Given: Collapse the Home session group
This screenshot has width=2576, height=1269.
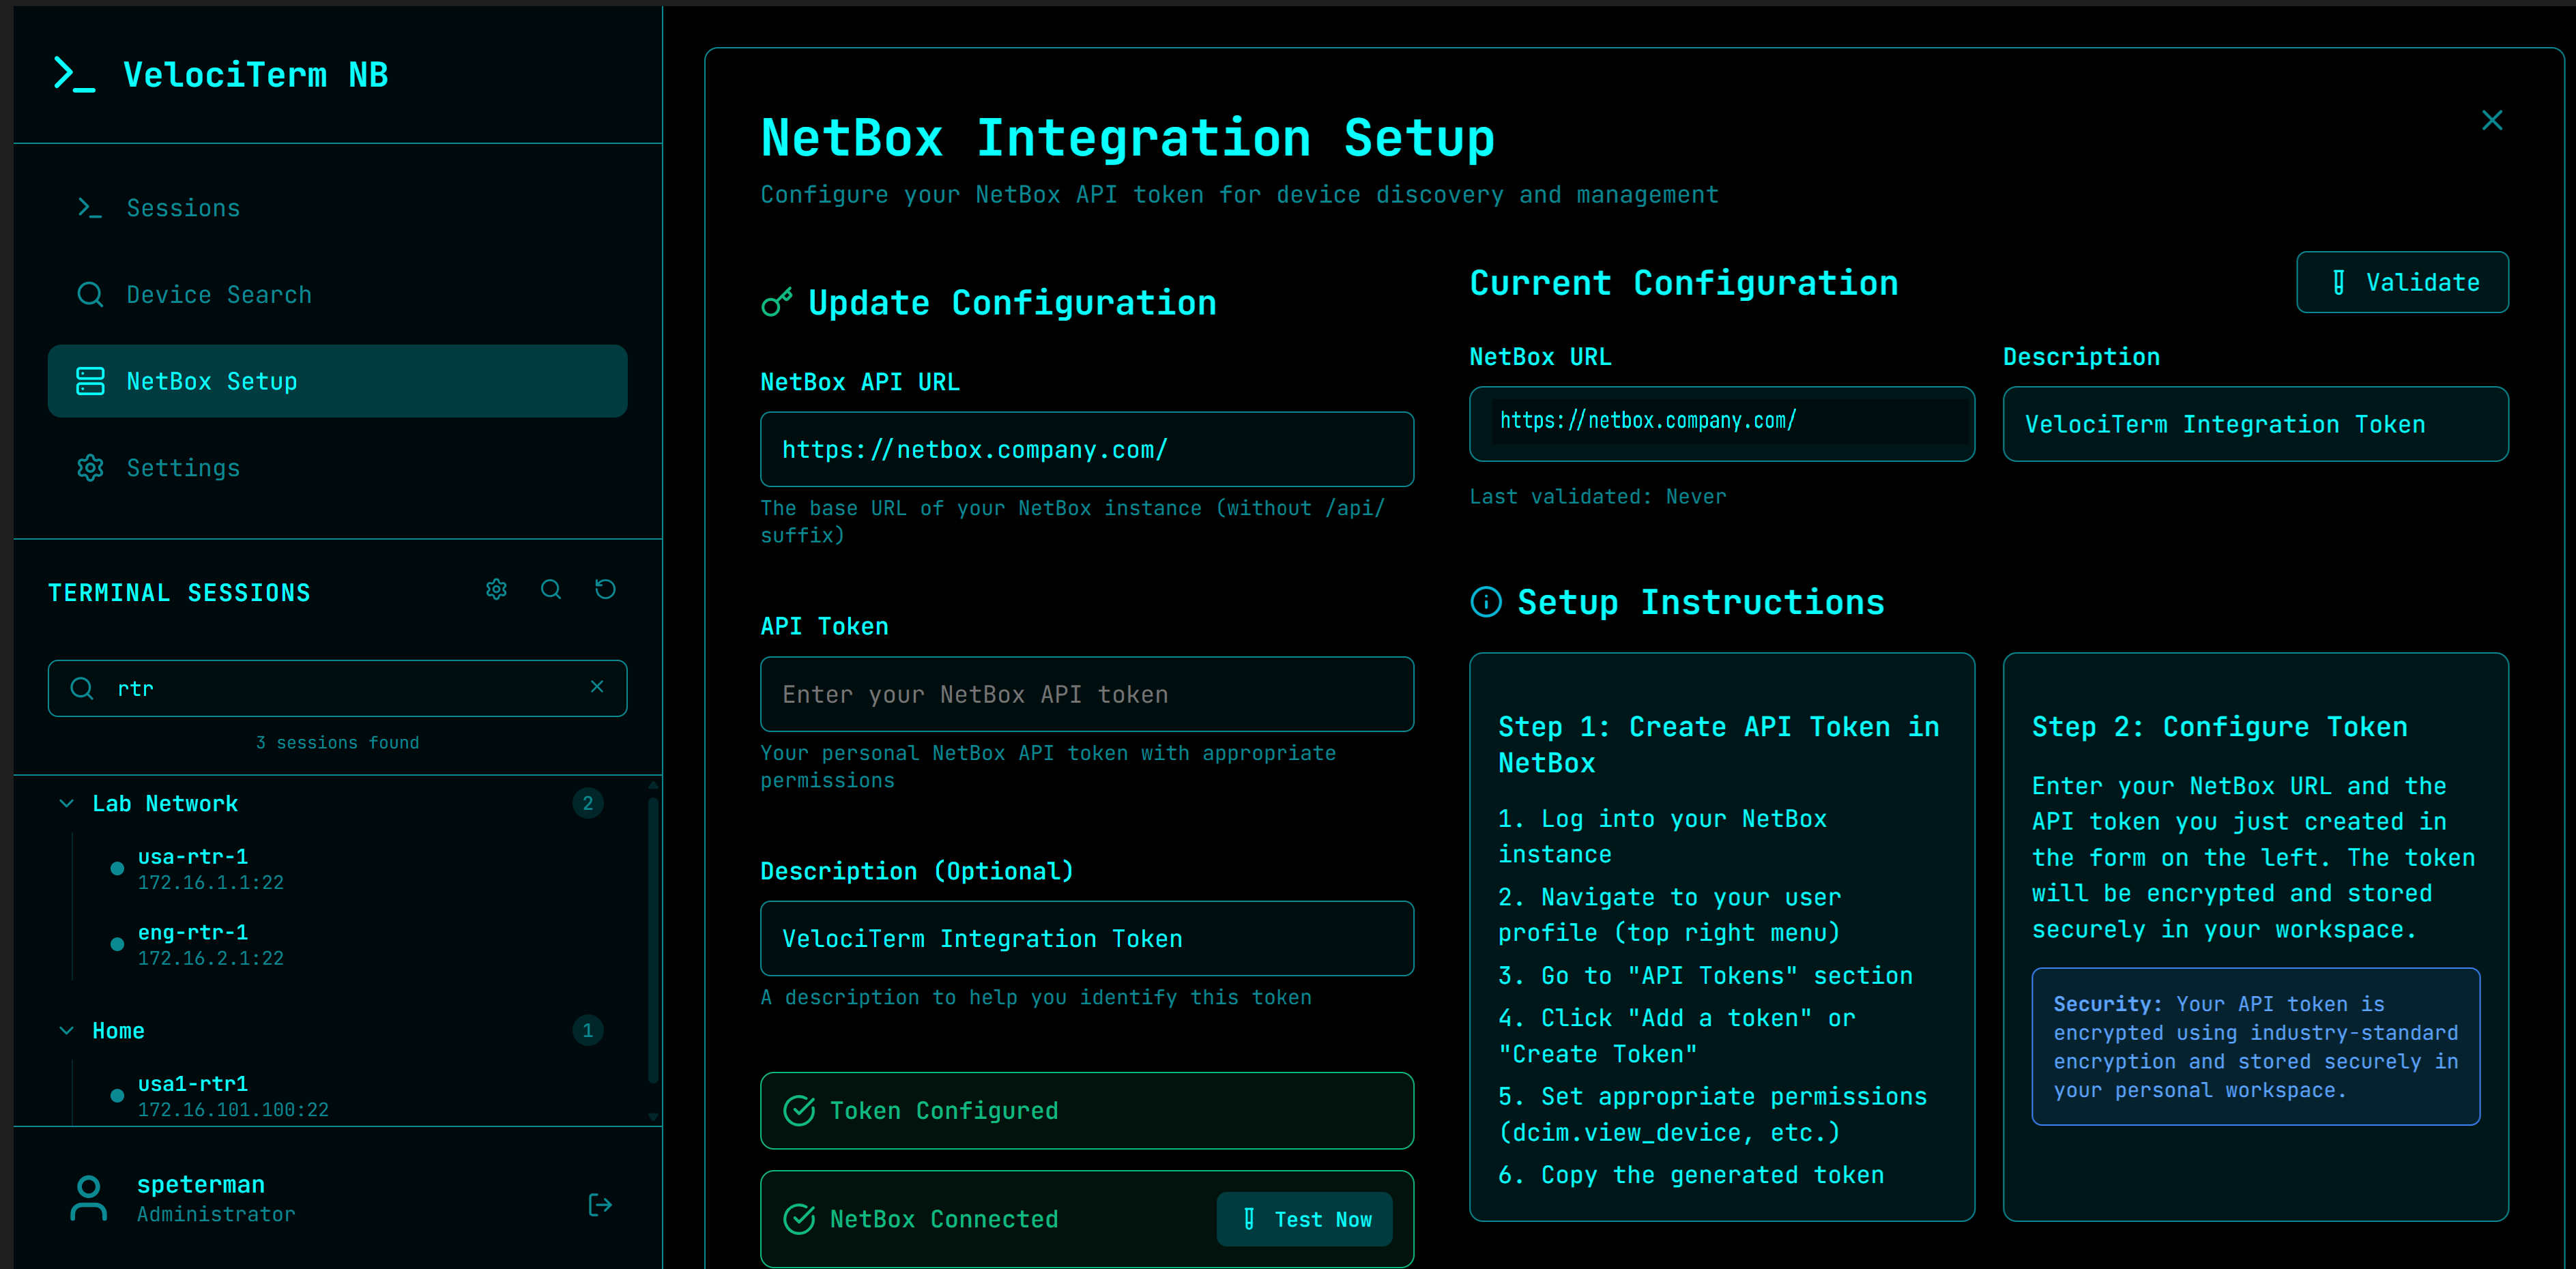Looking at the screenshot, I should 67,1030.
